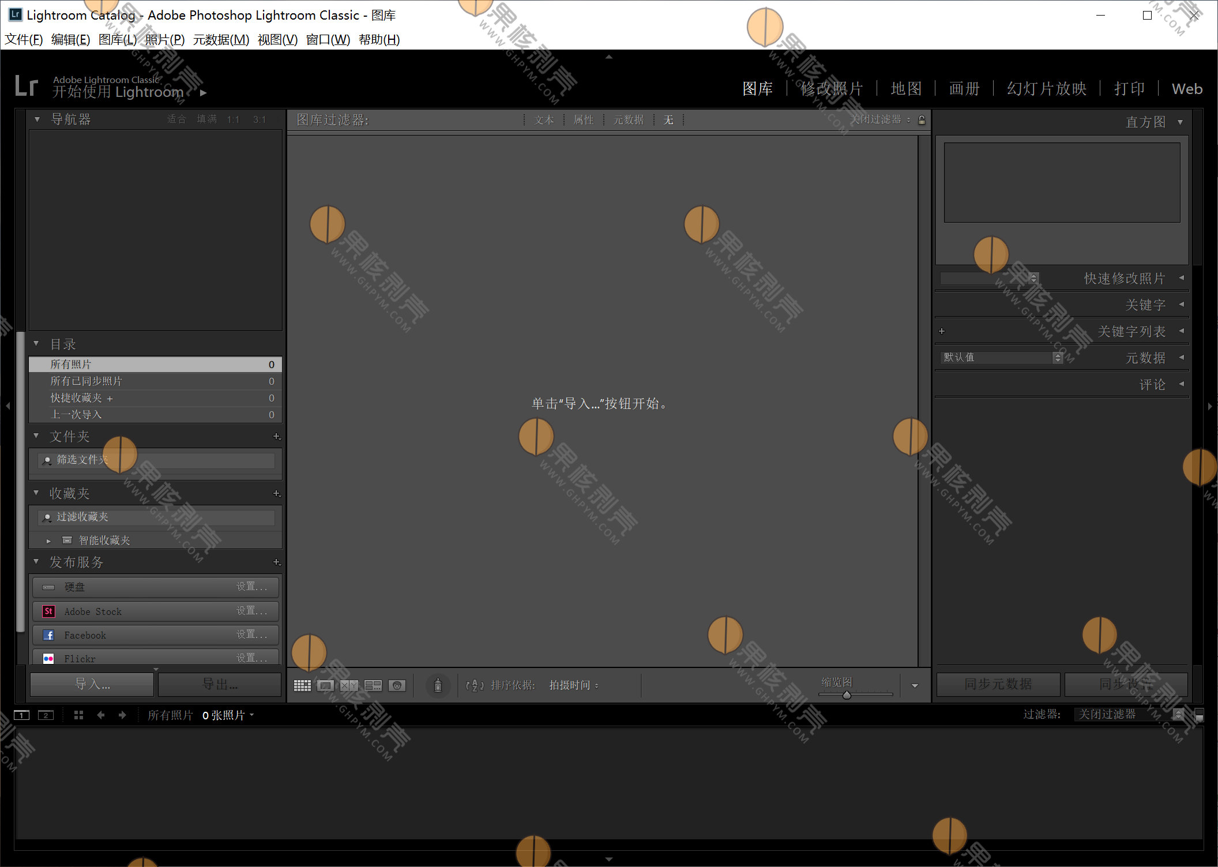Image resolution: width=1218 pixels, height=867 pixels.
Task: Collapse the 收藏夹 collections panel
Action: click(36, 493)
